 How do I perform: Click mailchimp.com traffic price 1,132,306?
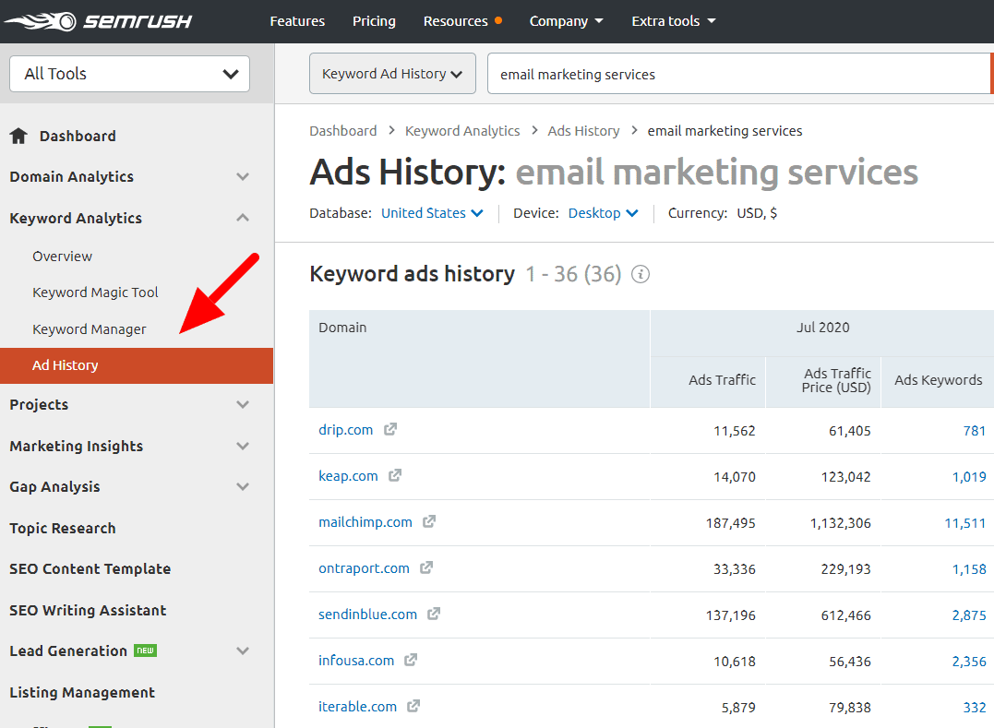[x=841, y=523]
